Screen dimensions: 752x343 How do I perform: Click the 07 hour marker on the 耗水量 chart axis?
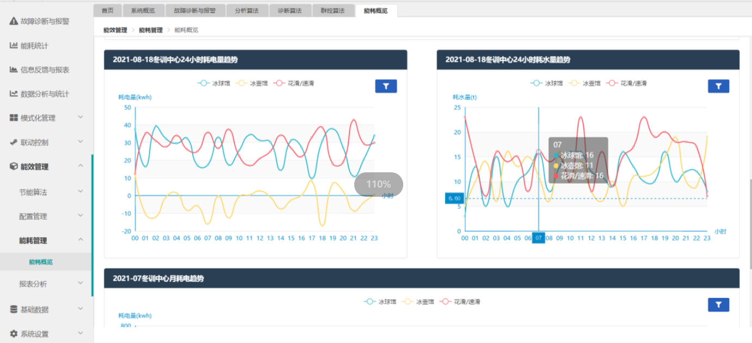[538, 238]
